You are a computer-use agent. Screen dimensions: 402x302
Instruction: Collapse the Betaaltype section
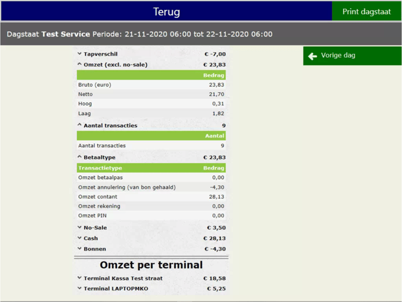80,158
